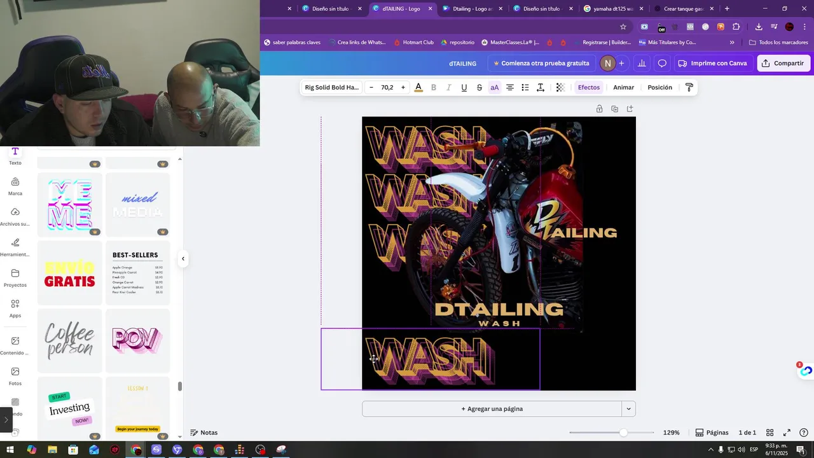Click Comienza otra prueba gratuita
This screenshot has height=458, width=814.
pos(541,63)
